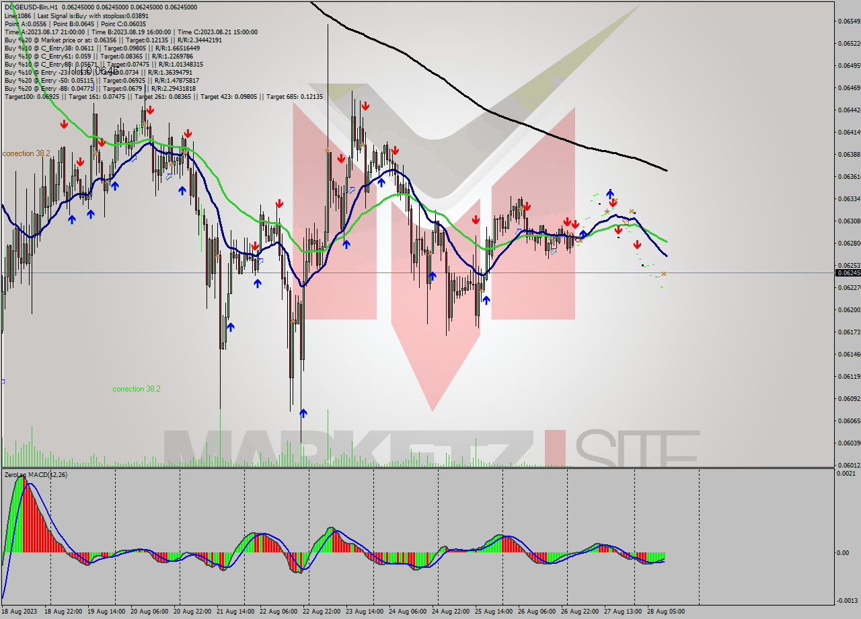The image size is (861, 619).
Task: Click the 0.06442 price axis label
Action: (849, 110)
